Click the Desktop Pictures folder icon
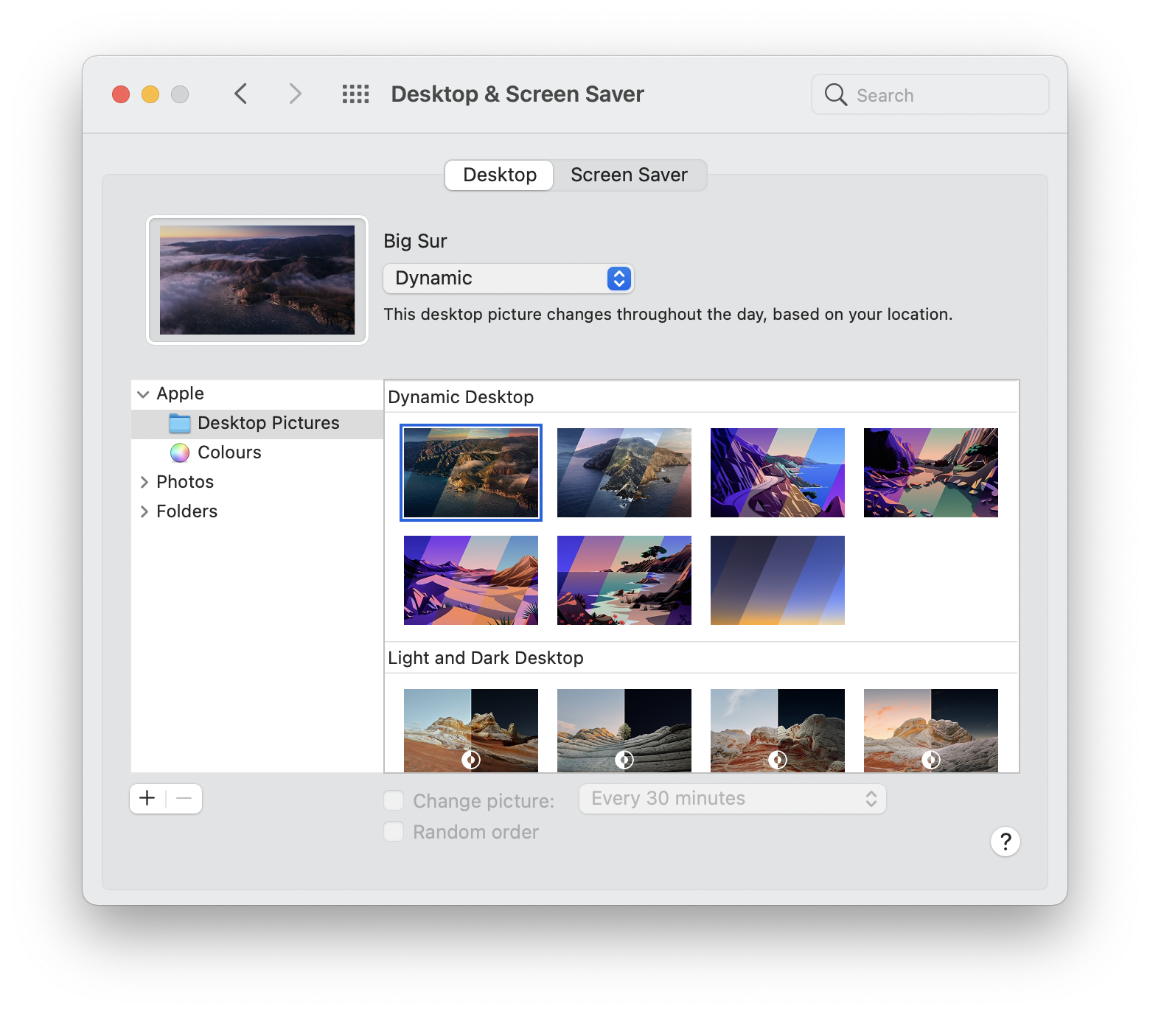1150x1014 pixels. tap(180, 424)
